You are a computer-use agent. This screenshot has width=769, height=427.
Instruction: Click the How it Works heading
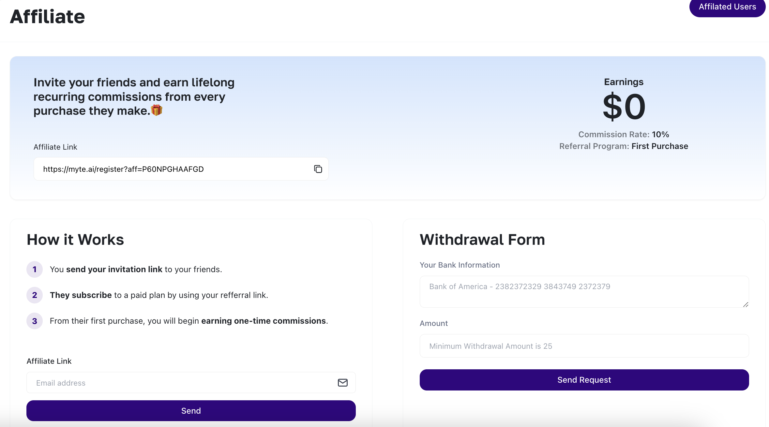point(75,240)
